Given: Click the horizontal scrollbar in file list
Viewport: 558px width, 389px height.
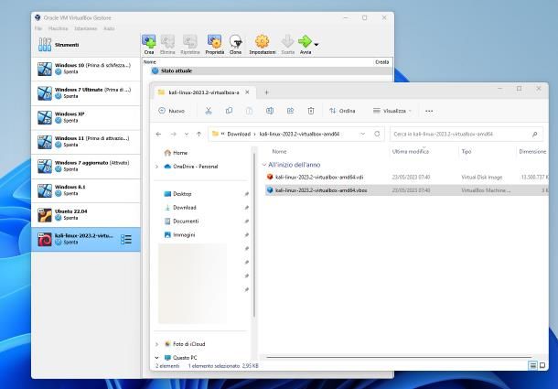Looking at the screenshot, I should pos(399,357).
